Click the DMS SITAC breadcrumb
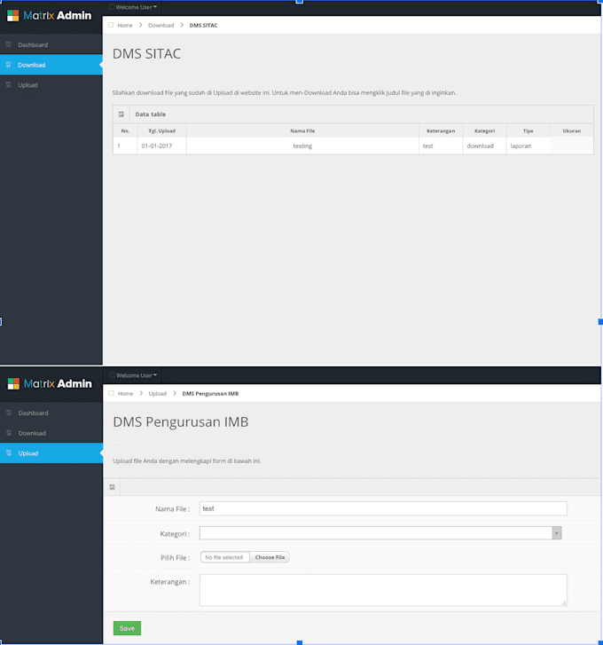The width and height of the screenshot is (603, 645). coord(203,26)
